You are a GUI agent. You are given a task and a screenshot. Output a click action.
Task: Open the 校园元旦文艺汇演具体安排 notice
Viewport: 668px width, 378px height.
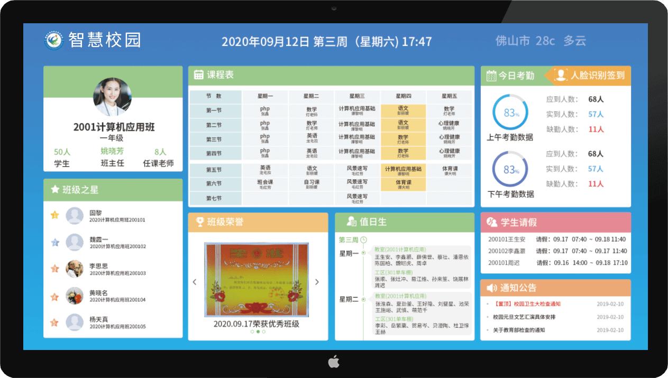point(524,317)
